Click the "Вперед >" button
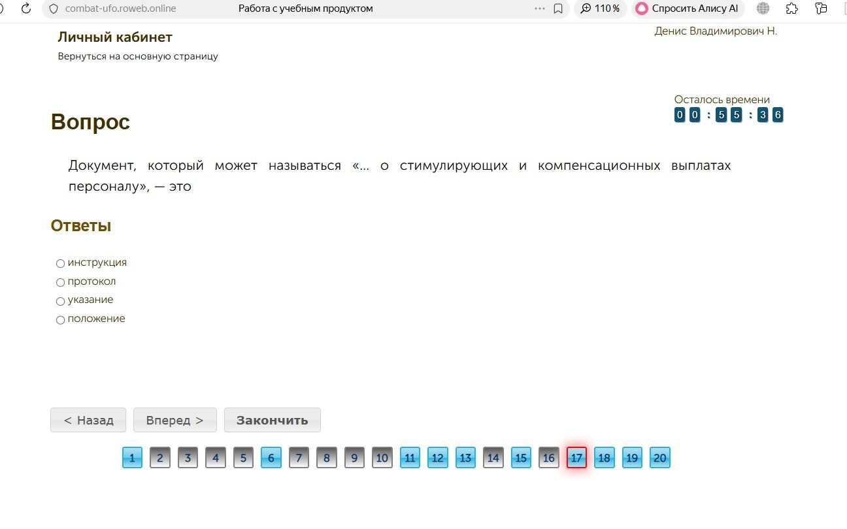This screenshot has height=529, width=847. click(175, 420)
